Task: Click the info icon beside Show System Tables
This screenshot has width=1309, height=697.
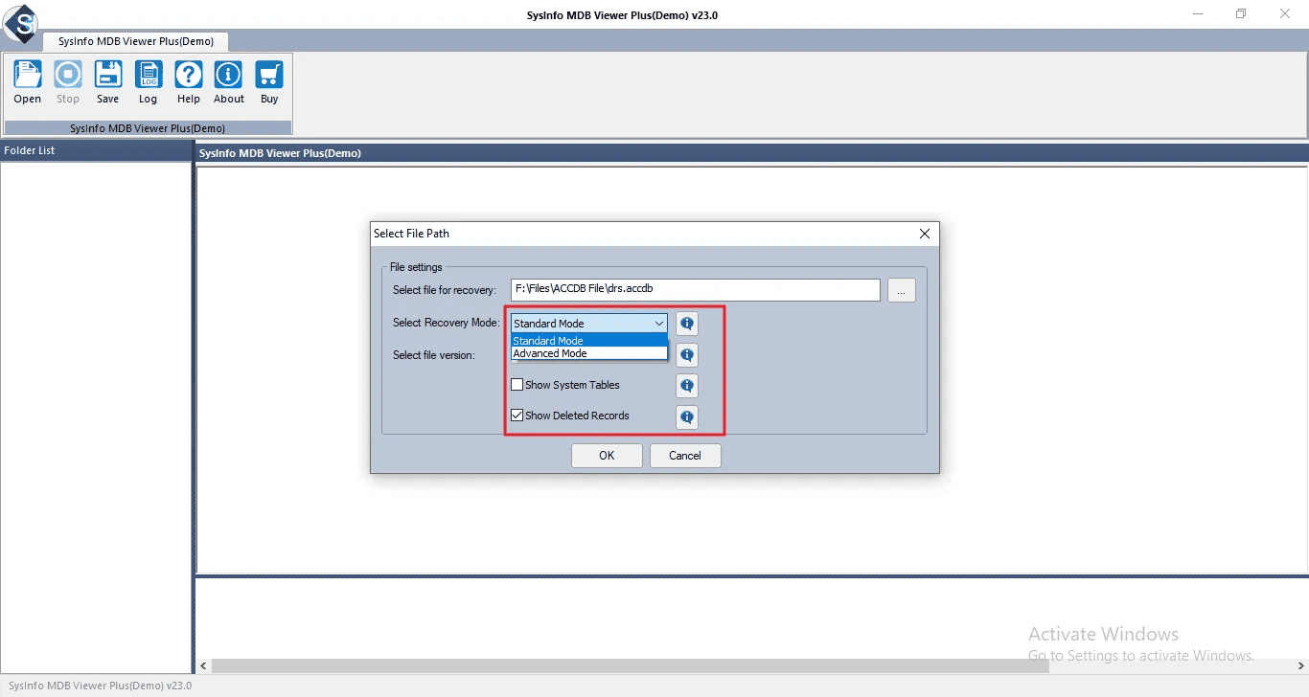Action: [x=687, y=386]
